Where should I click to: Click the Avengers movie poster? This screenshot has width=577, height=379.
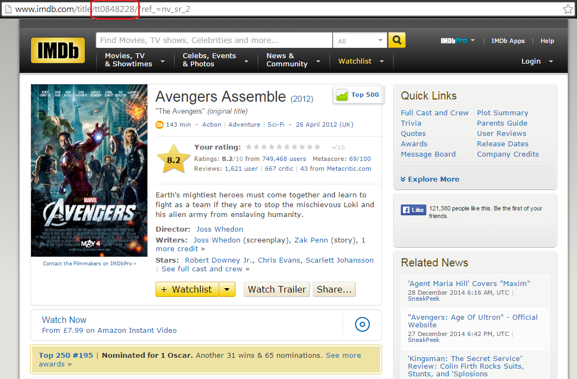pos(89,170)
